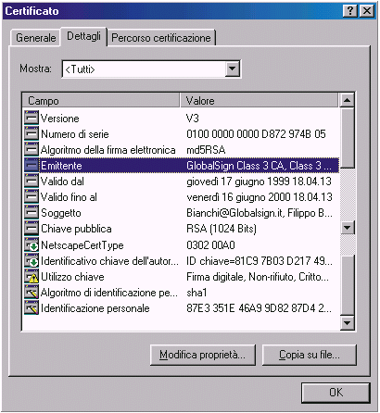
Task: Open the Mostra dropdown arrow
Action: point(233,69)
